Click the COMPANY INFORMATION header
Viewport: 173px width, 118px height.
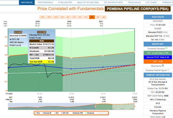click(x=158, y=75)
